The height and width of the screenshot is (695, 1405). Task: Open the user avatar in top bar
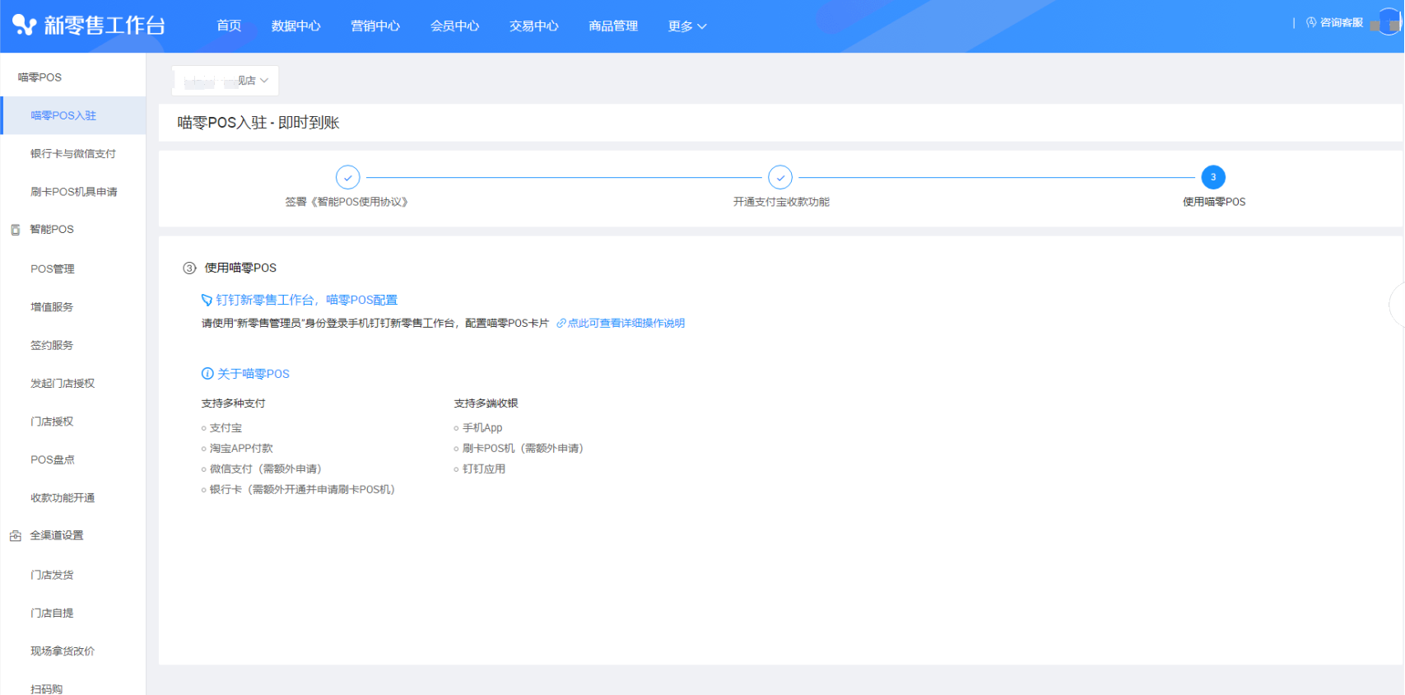(x=1389, y=22)
